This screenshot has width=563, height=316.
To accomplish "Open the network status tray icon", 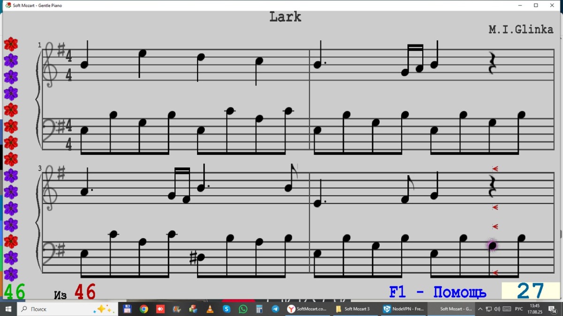I will click(x=488, y=309).
